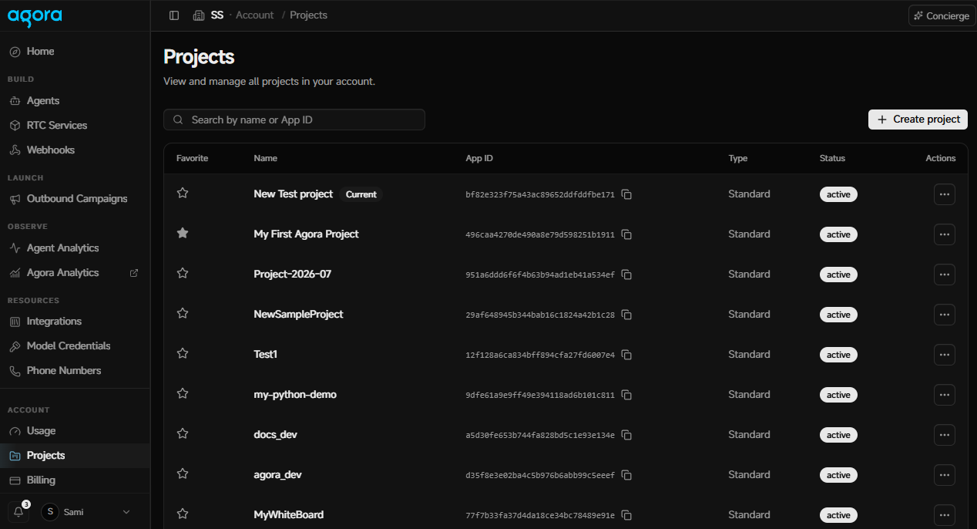
Task: Copy App ID of MyWhiteBoard
Action: tap(627, 515)
